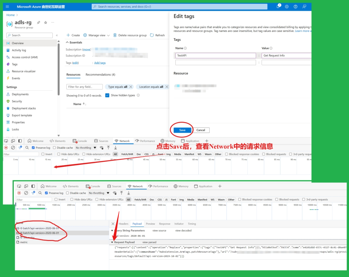
Task: Add a DevTools tab using plus in lower DevTools
Action: coord(220,186)
